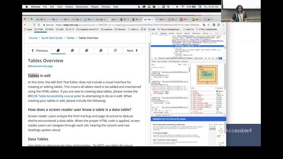Open the second unit book icon tab
Screen dimensions: 283x159
click(x=73, y=50)
